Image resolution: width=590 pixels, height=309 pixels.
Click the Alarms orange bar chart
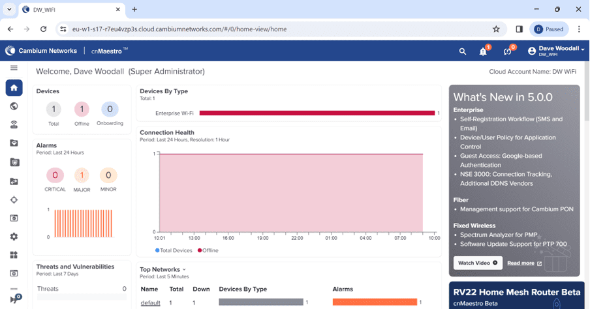tap(83, 224)
